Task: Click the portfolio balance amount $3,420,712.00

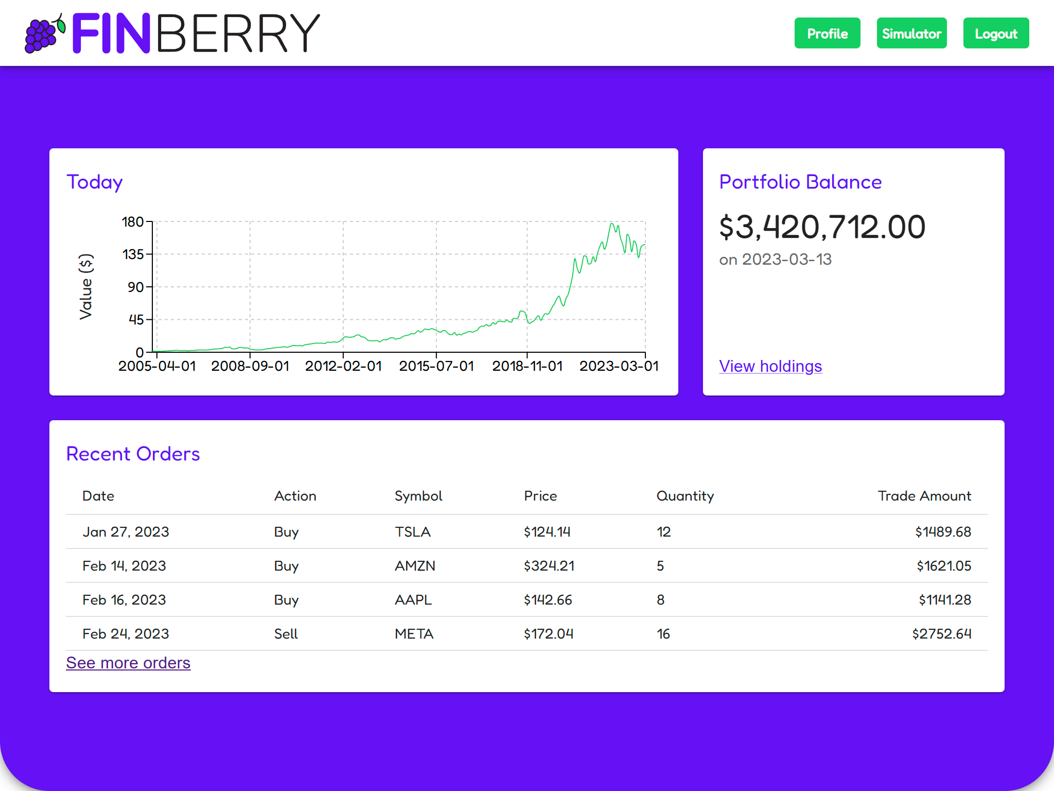Action: (822, 227)
